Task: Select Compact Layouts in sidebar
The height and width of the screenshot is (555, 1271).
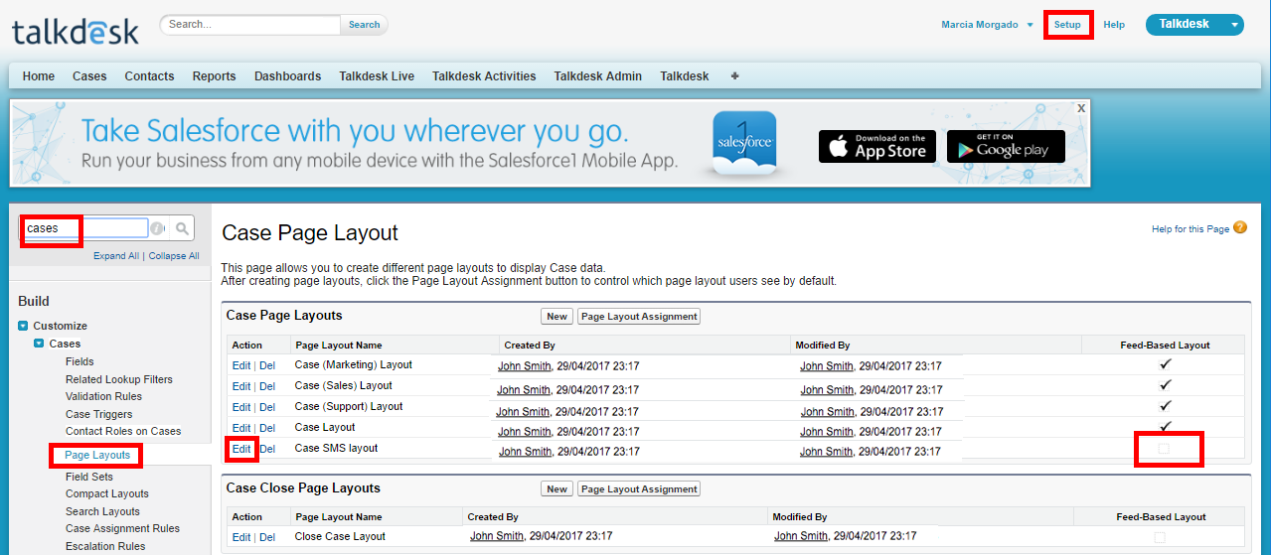Action: click(107, 493)
